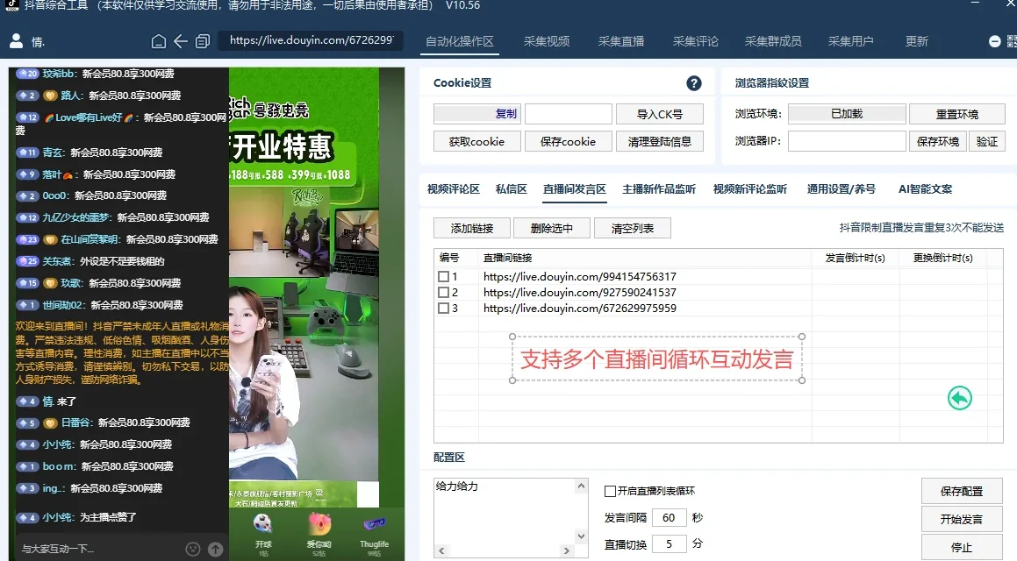Click 保存cookie button

(569, 141)
